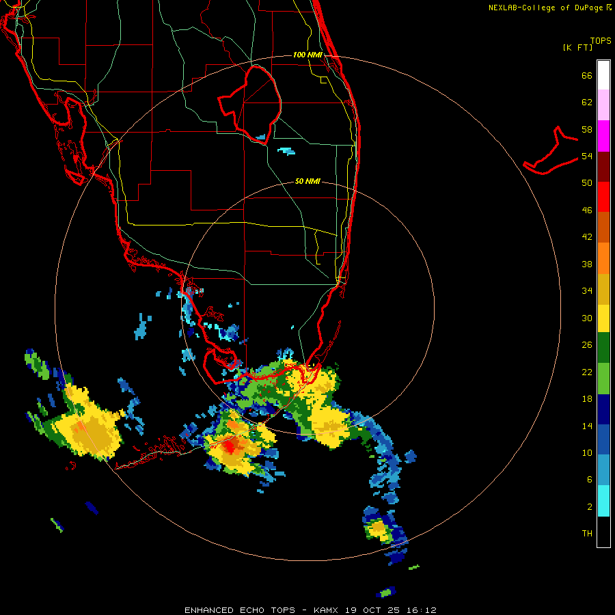
Task: Click the yellow 30 kft legend swatch
Action: (603, 318)
